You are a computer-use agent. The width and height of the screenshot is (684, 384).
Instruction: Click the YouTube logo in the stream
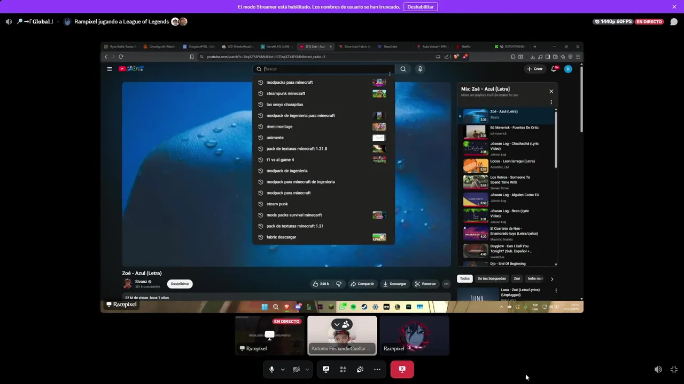131,69
